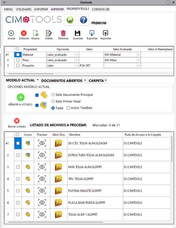Viewport: 176px width, 228px height.
Task: Click the Detener pause icon
Action: click(24, 33)
